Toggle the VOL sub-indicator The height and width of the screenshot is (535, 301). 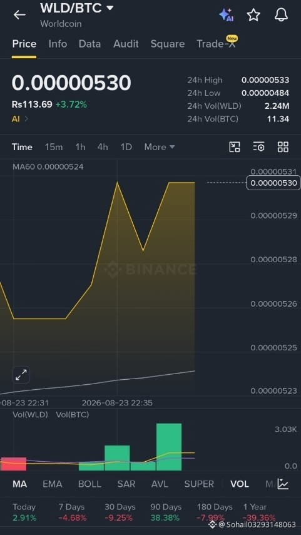tap(239, 484)
